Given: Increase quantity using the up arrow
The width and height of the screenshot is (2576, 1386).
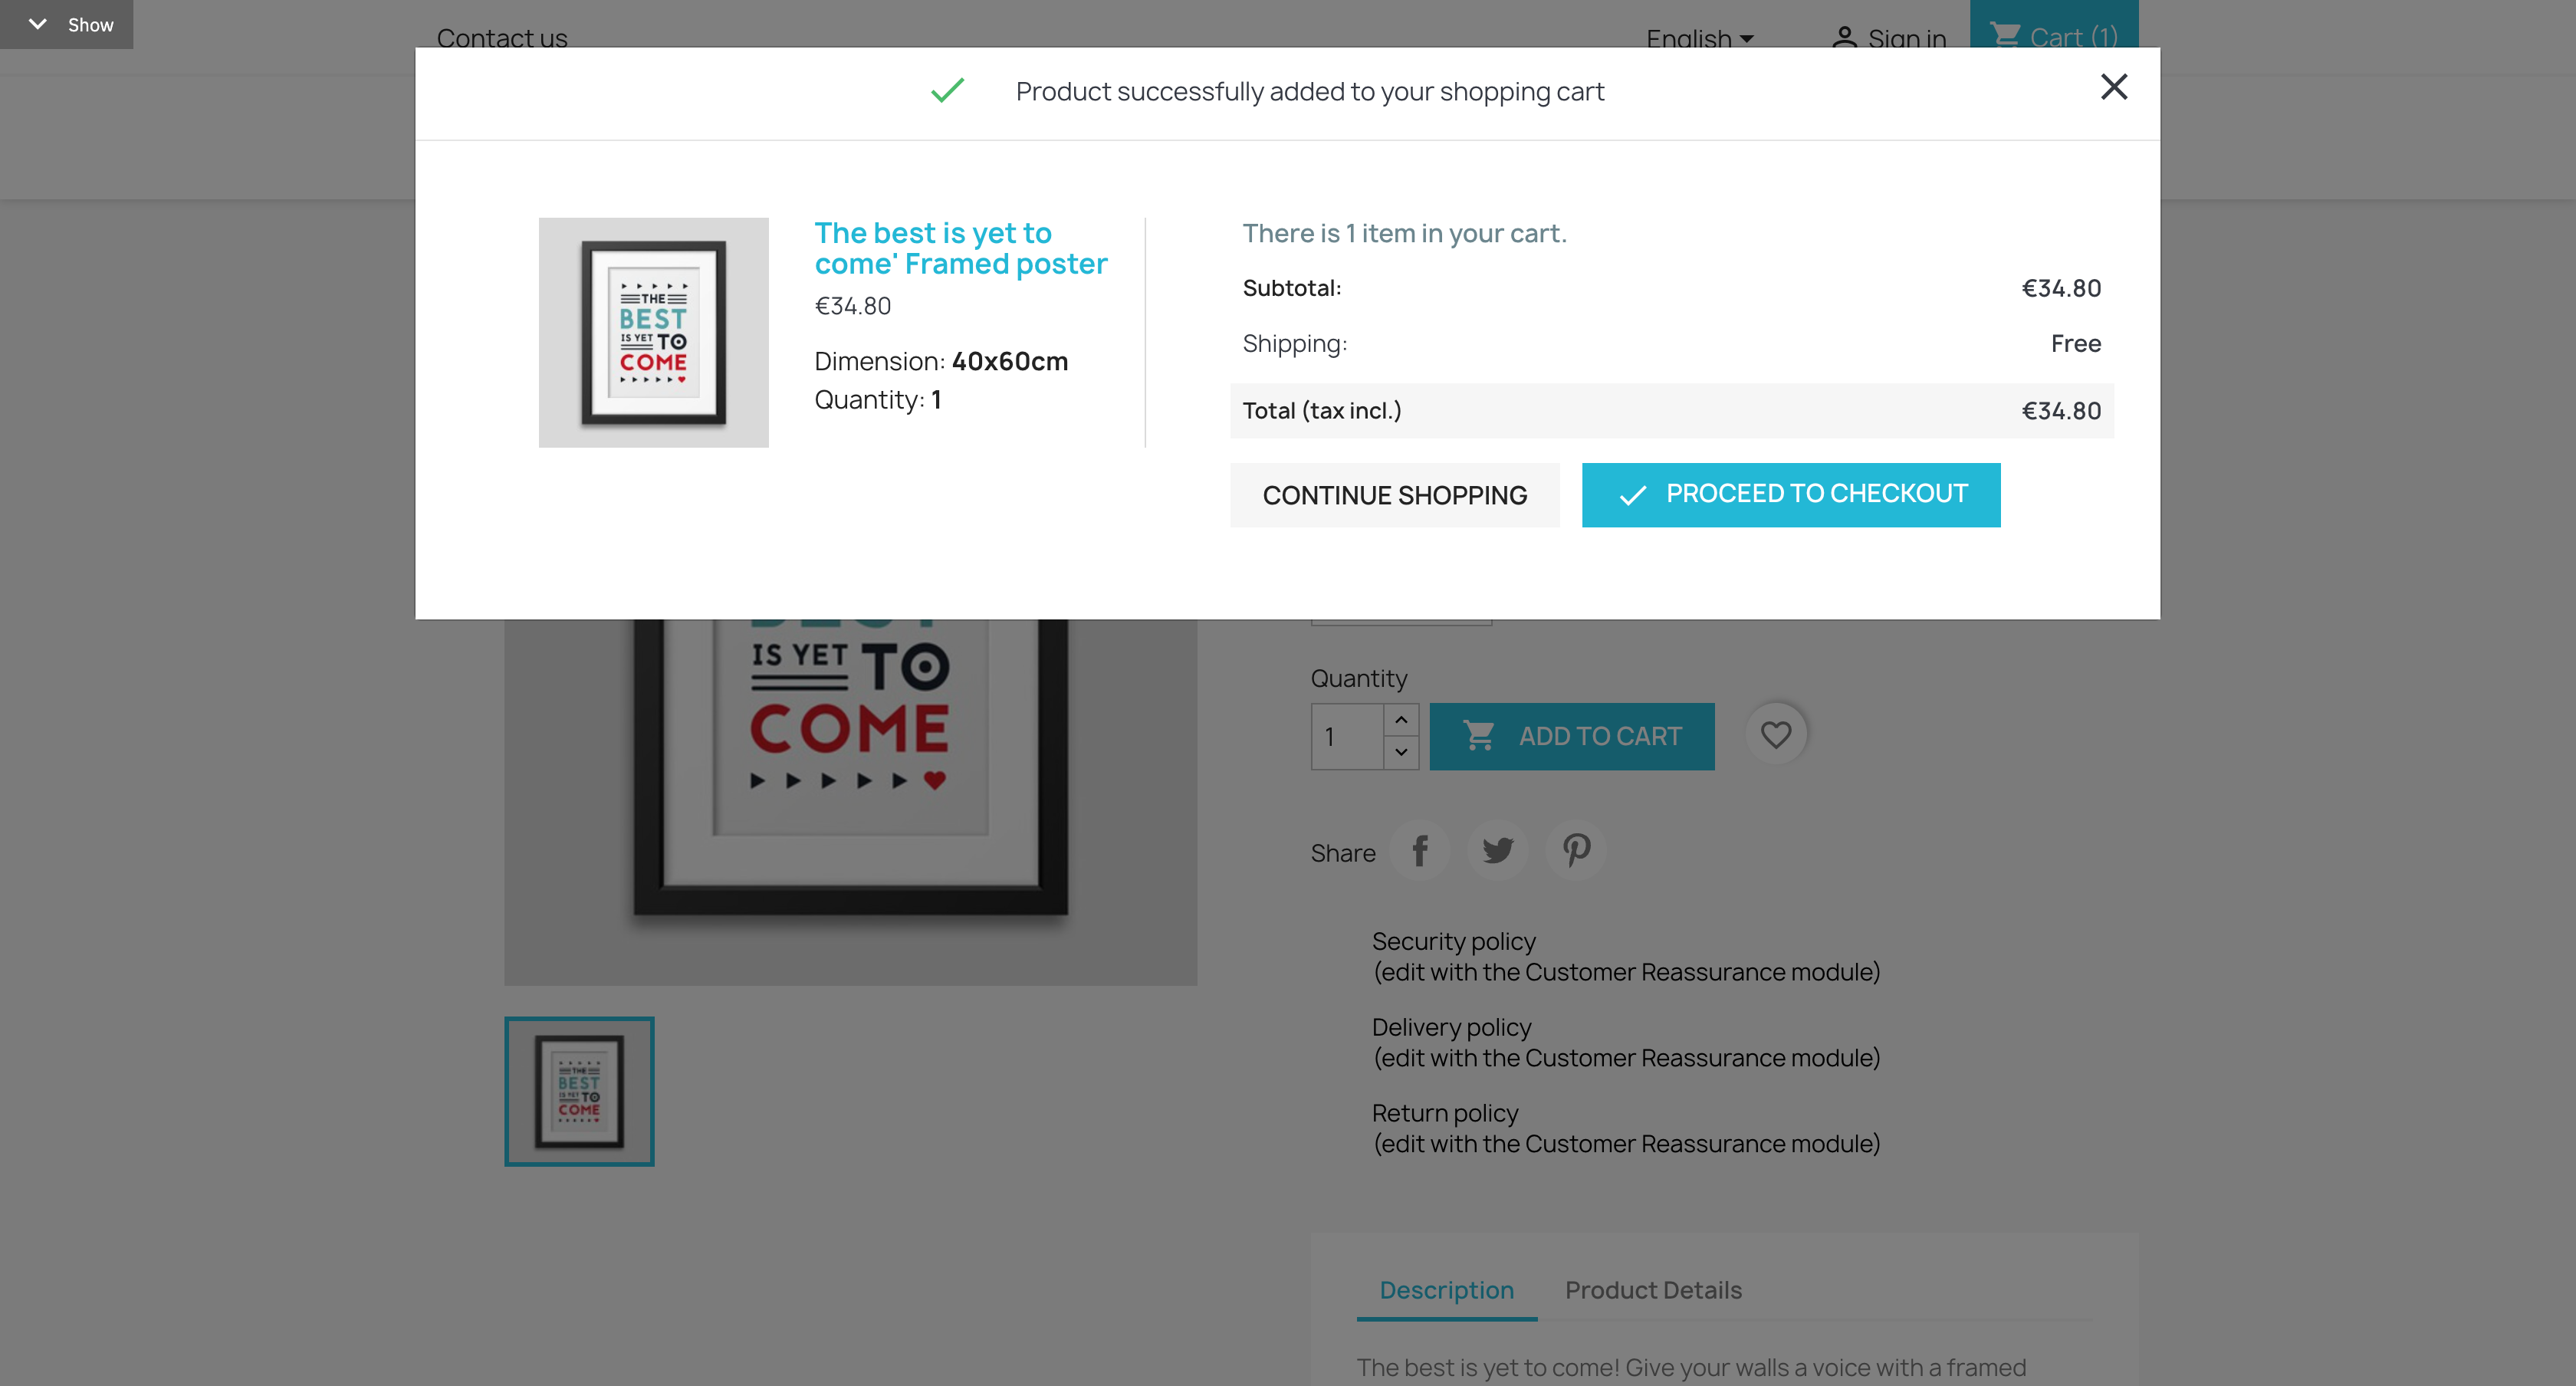Looking at the screenshot, I should (x=1402, y=720).
